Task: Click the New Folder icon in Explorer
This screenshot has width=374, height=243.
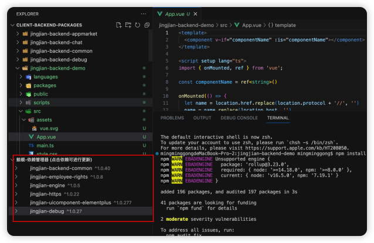Action: pyautogui.click(x=128, y=25)
